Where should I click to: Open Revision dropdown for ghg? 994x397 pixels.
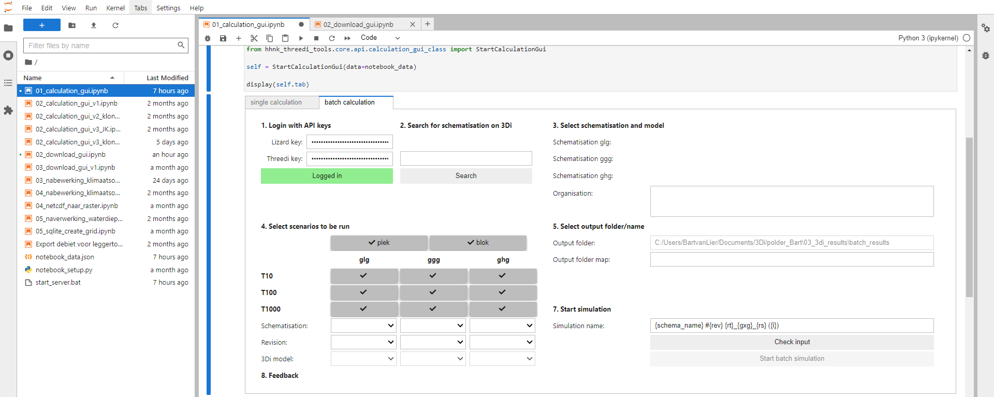pyautogui.click(x=502, y=342)
